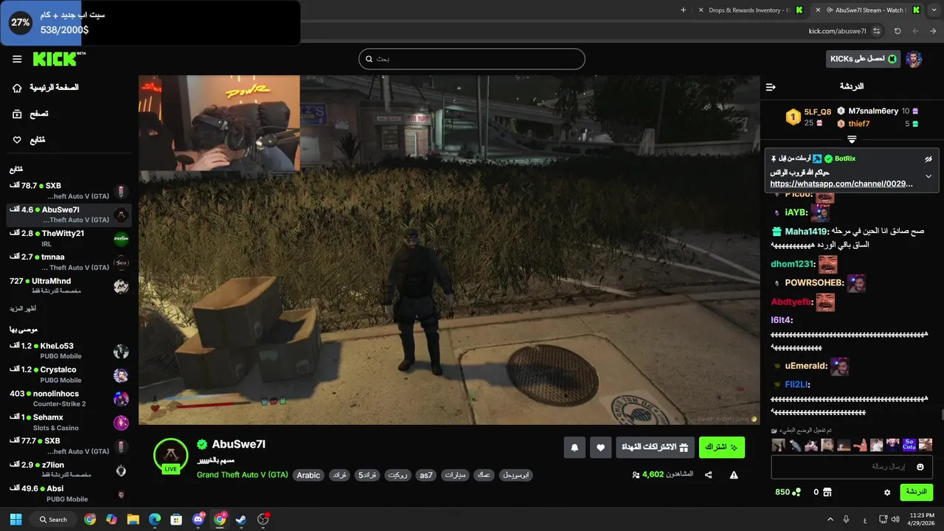Click the 850 channel points icon
This screenshot has height=531, width=944.
click(x=796, y=492)
